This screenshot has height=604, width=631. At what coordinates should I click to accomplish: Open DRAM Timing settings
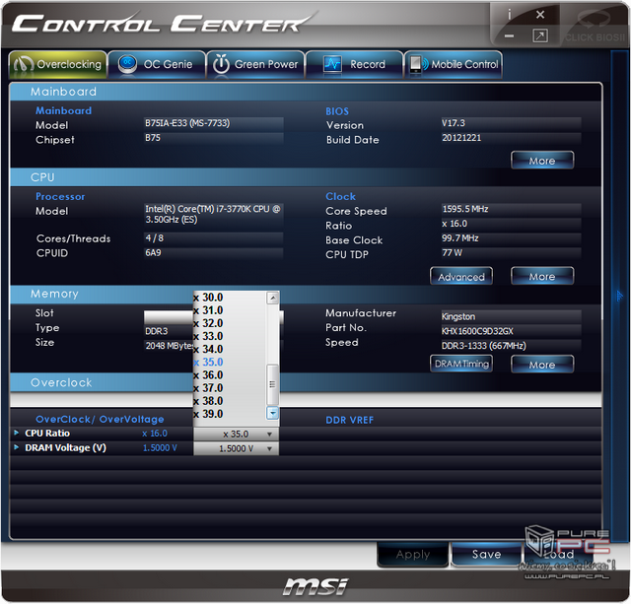[461, 364]
